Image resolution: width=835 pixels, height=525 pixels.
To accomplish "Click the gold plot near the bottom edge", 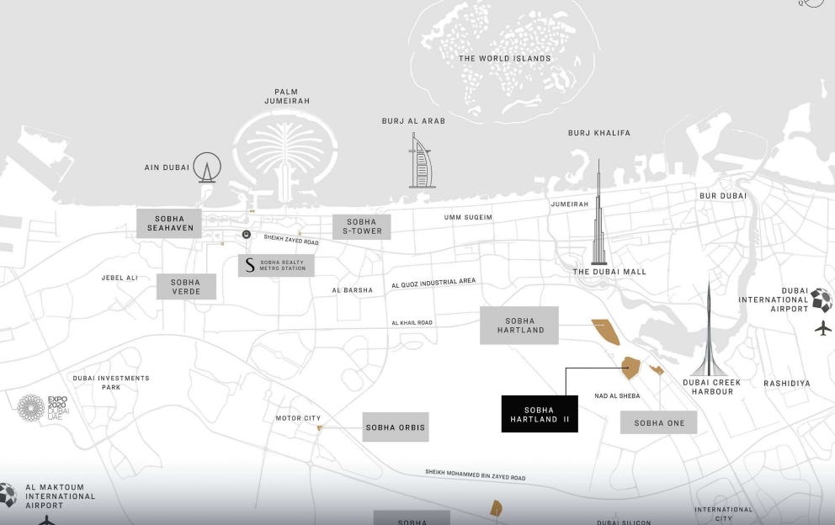I will [x=496, y=508].
